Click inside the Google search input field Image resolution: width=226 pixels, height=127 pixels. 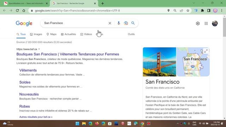point(75,23)
